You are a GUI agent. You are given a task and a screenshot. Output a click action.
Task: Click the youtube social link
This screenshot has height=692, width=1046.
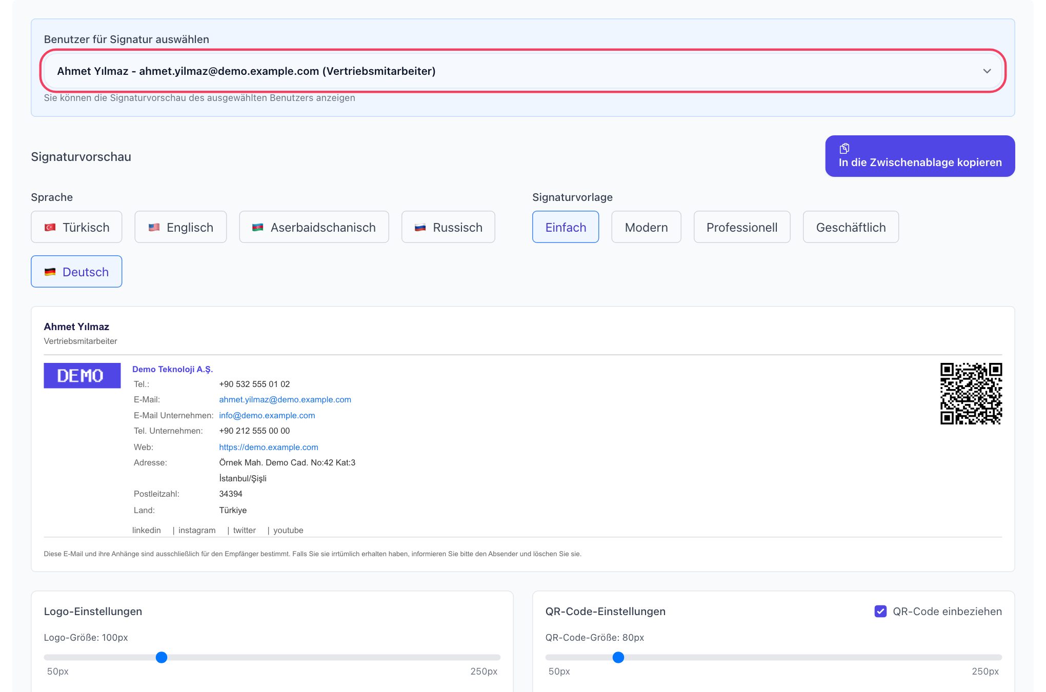pyautogui.click(x=288, y=530)
